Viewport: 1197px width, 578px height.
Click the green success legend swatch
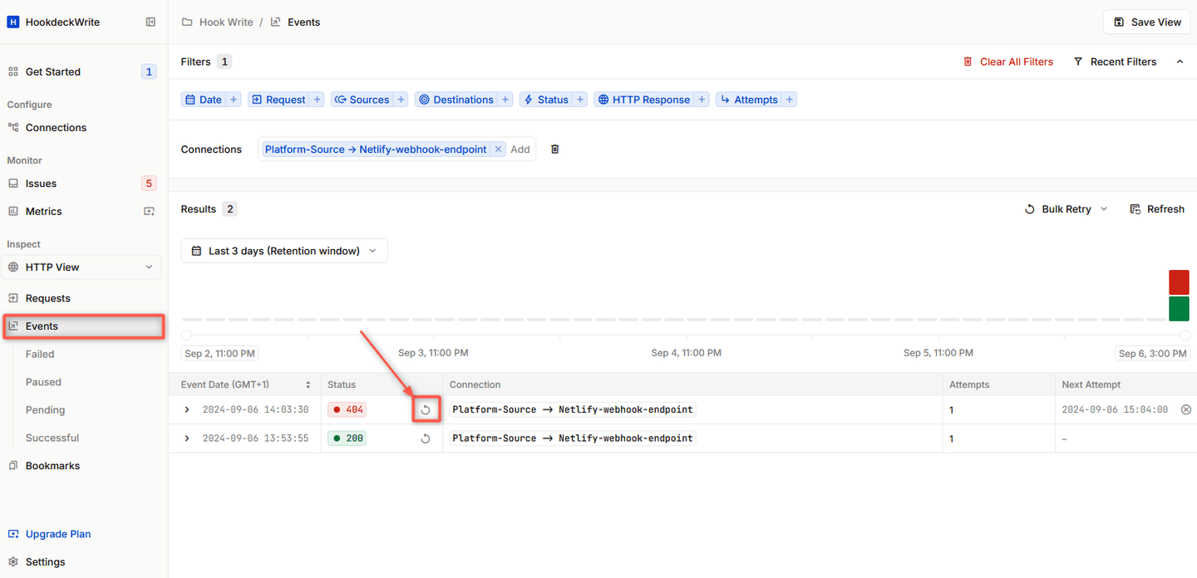click(x=1179, y=308)
